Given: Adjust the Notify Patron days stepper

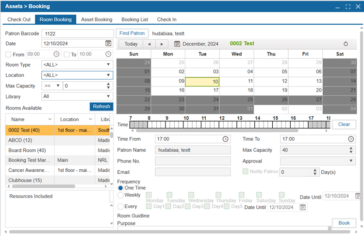Looking at the screenshot, I should click(315, 172).
